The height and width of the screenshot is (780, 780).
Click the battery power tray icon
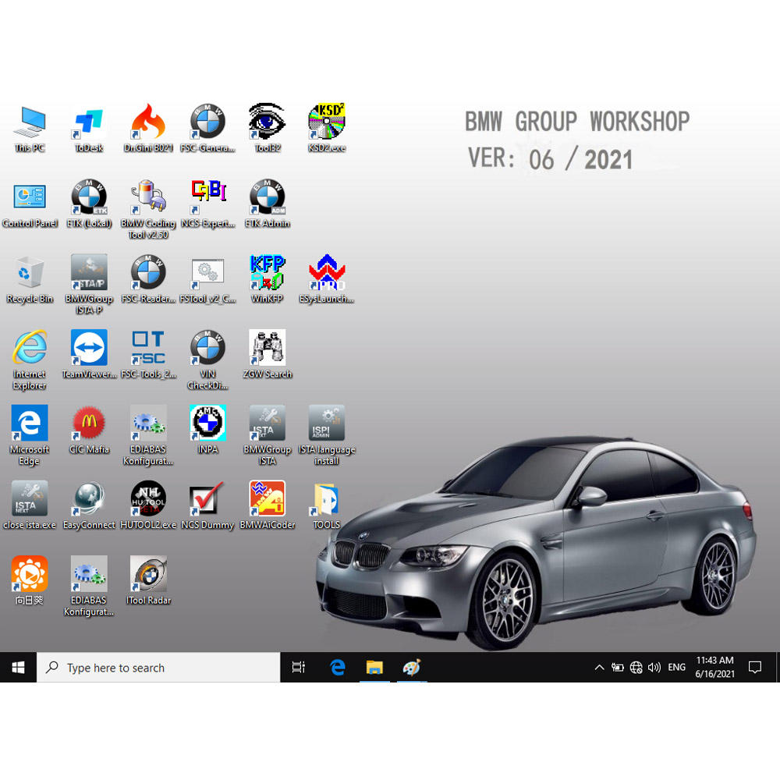pyautogui.click(x=618, y=668)
